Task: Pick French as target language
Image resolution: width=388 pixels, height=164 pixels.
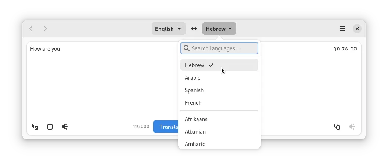Action: coord(193,103)
